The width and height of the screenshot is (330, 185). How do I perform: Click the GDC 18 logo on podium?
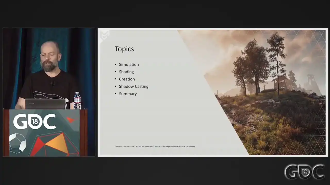[35, 122]
